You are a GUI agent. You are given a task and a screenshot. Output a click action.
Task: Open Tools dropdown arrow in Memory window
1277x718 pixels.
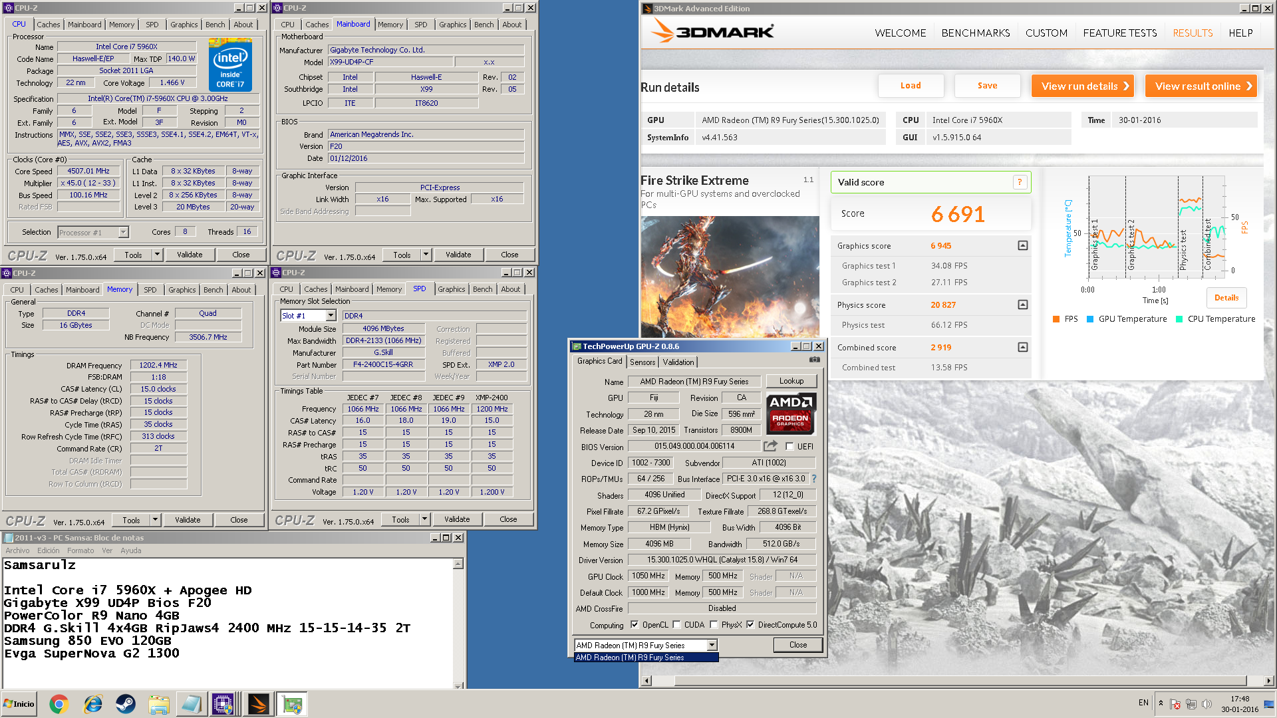coord(155,520)
